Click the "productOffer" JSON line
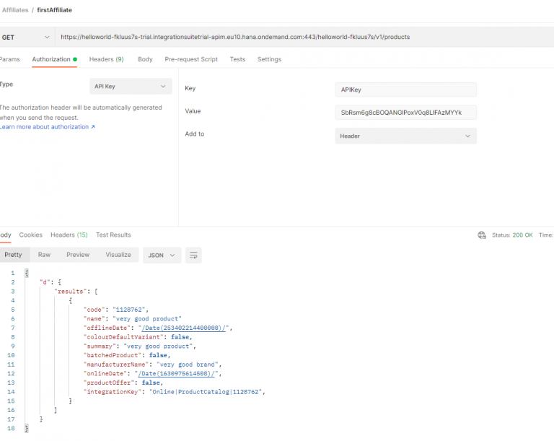This screenshot has height=441, width=554. pyautogui.click(x=123, y=383)
